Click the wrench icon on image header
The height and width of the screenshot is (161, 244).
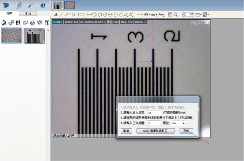(x=193, y=22)
